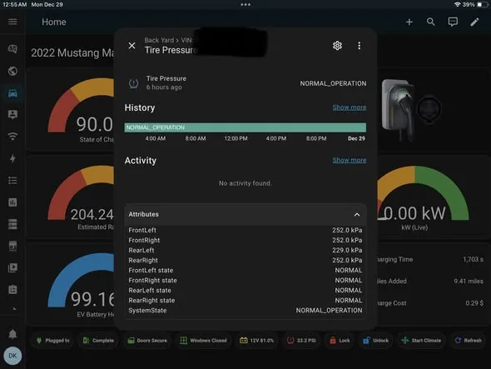
Task: Click the Estimated Range gauge
Action: tap(82, 197)
